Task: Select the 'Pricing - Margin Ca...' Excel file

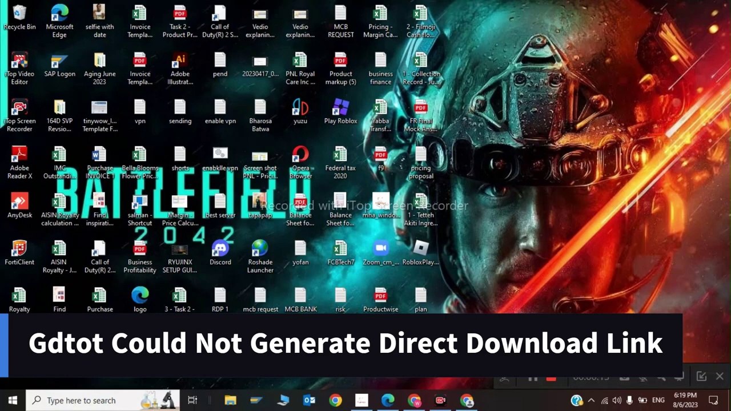Action: click(380, 21)
